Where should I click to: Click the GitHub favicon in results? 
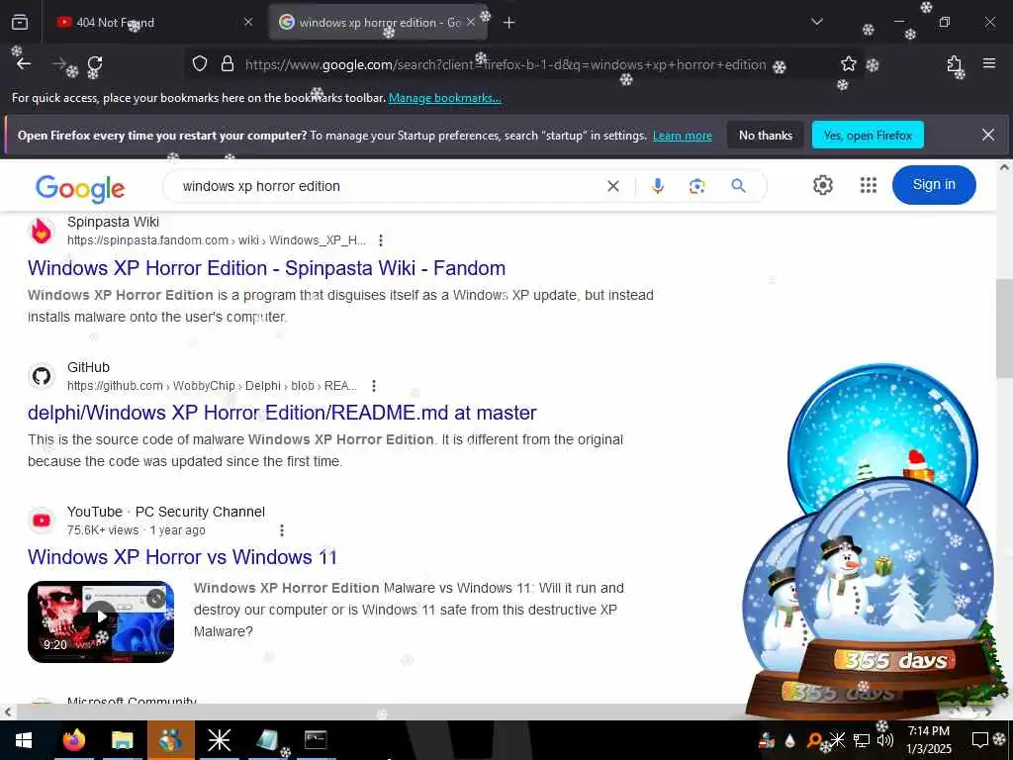pos(42,376)
